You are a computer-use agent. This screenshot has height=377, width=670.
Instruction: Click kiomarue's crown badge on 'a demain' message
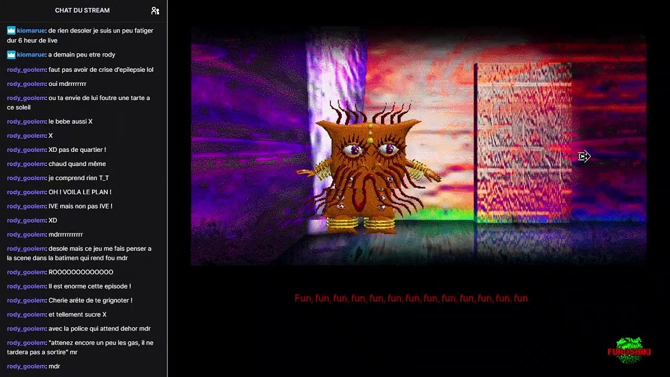pyautogui.click(x=11, y=54)
